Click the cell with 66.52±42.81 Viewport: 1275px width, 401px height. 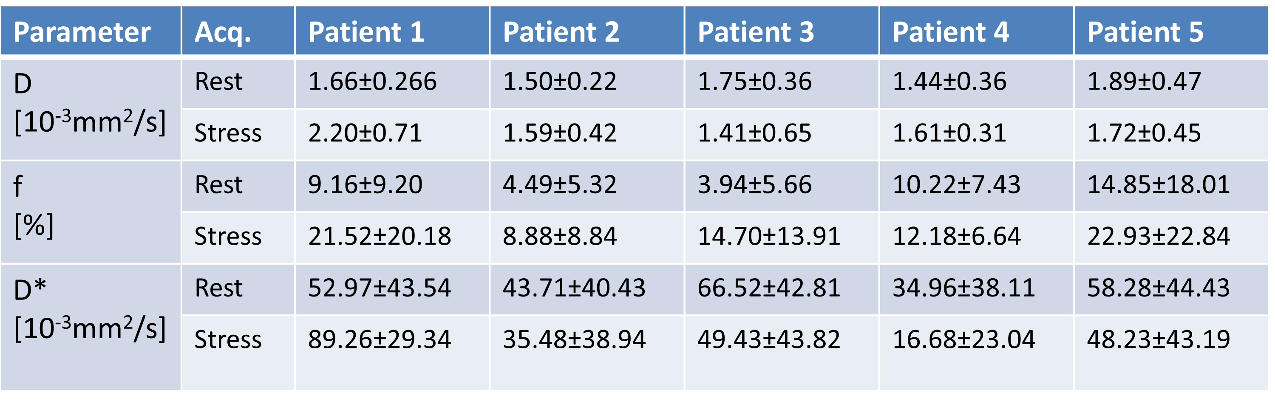tap(769, 288)
